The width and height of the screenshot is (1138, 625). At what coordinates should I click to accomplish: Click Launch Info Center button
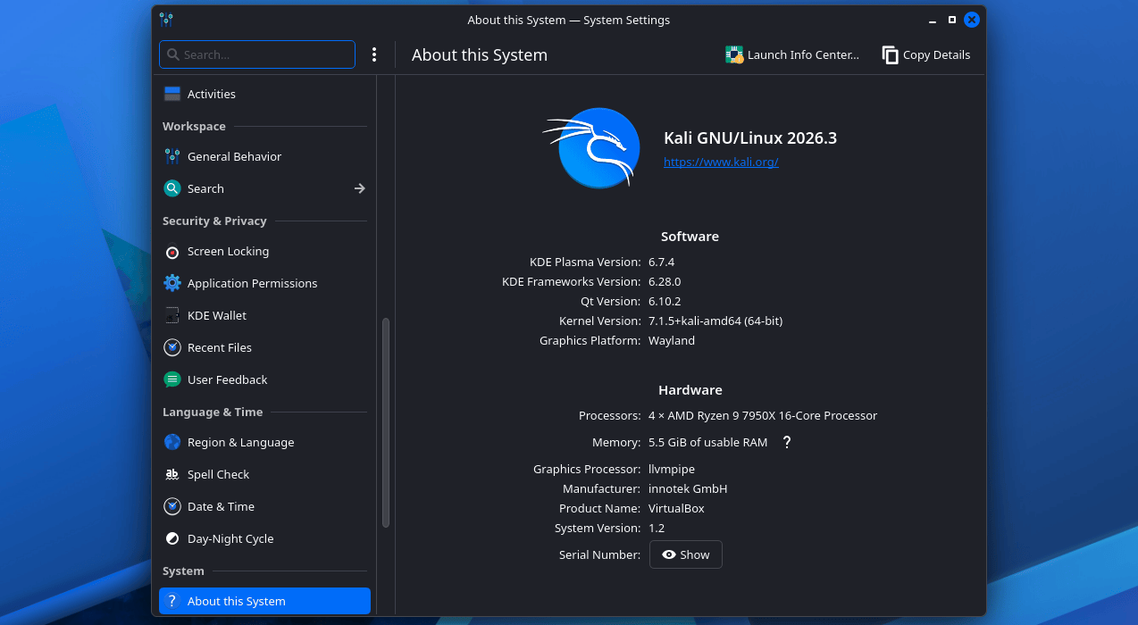[792, 54]
